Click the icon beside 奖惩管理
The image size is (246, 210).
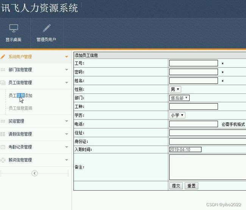click(x=3, y=121)
